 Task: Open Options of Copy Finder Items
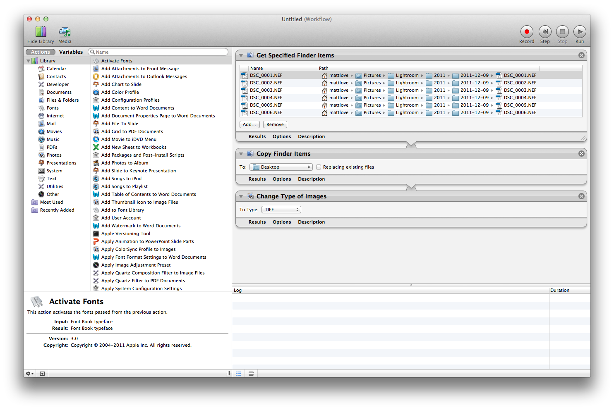[282, 179]
